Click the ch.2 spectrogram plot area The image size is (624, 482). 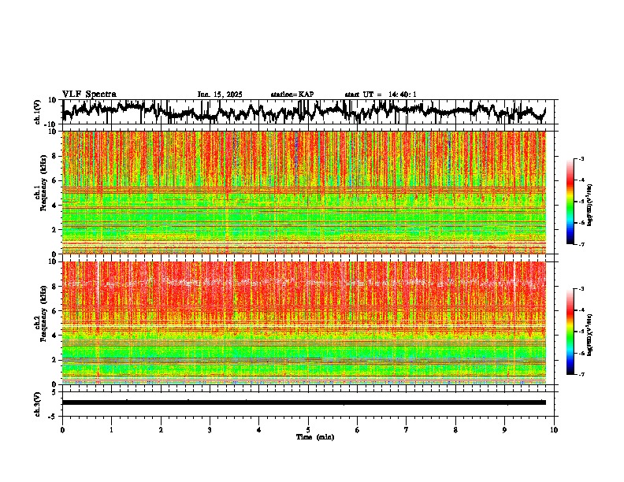[304, 323]
